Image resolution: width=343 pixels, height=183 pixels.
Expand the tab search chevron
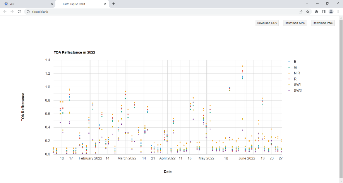tap(307, 3)
